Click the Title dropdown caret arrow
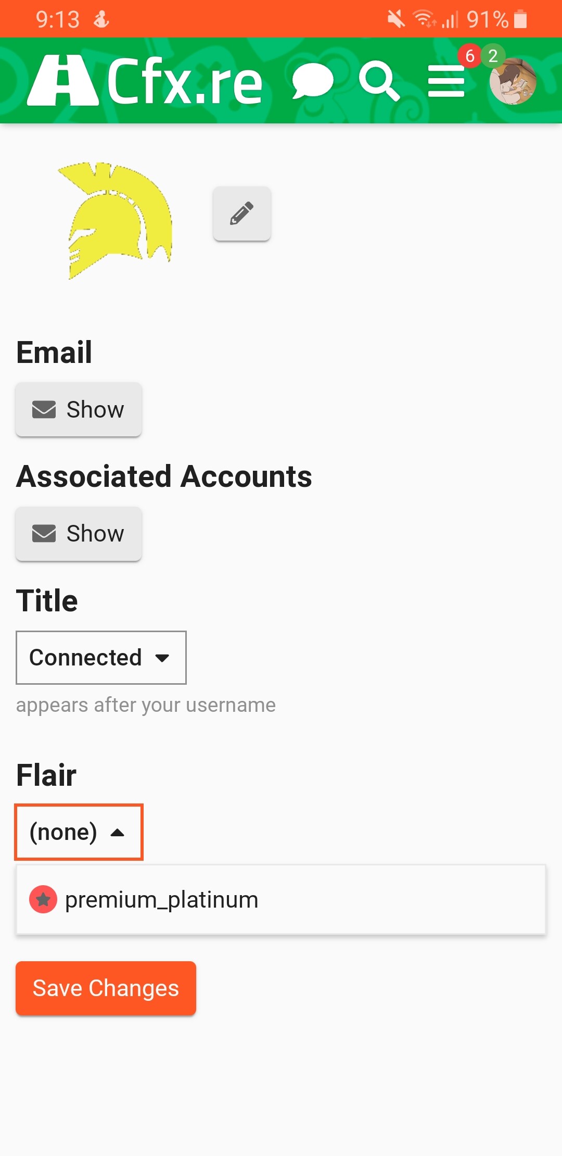The width and height of the screenshot is (562, 1156). click(162, 658)
